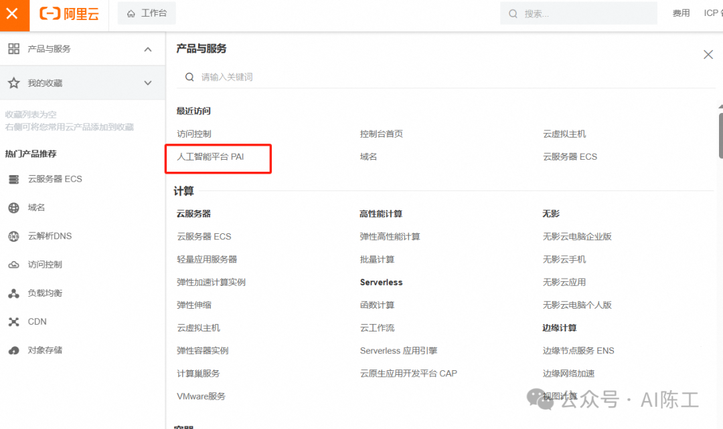Open 云解析DNS icon in sidebar
723x429 pixels.
pyautogui.click(x=14, y=237)
